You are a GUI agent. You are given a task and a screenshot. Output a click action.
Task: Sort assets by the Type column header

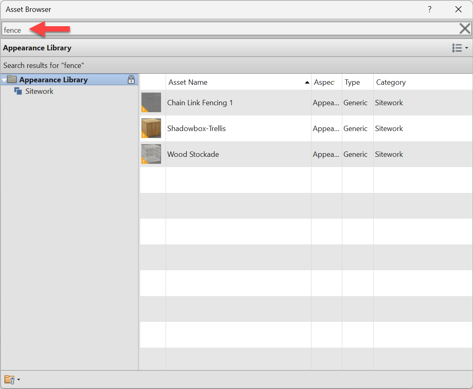[x=352, y=82]
